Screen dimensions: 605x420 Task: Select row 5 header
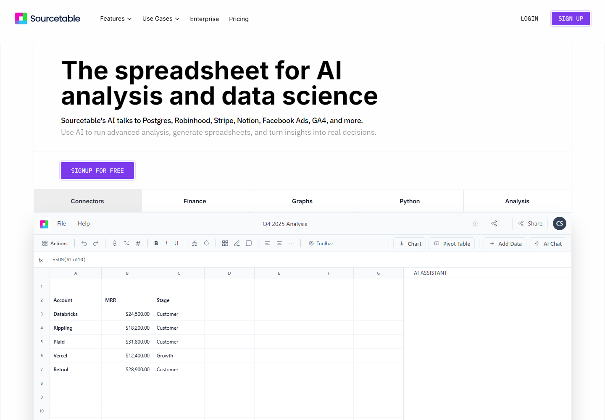(42, 342)
